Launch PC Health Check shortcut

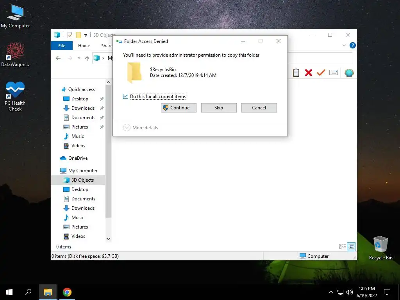point(15,96)
